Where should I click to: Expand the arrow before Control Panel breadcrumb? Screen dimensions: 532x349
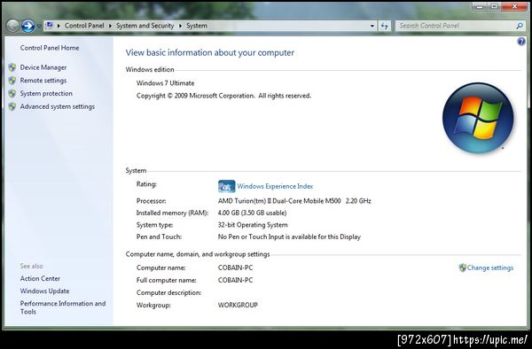[x=59, y=26]
